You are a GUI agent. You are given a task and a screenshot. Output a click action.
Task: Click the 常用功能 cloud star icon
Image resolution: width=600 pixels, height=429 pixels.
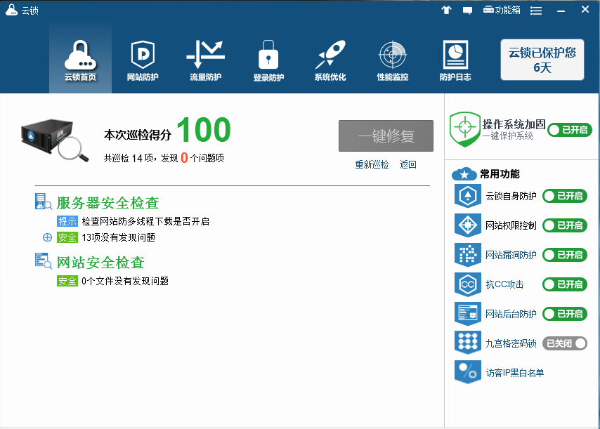pos(464,173)
